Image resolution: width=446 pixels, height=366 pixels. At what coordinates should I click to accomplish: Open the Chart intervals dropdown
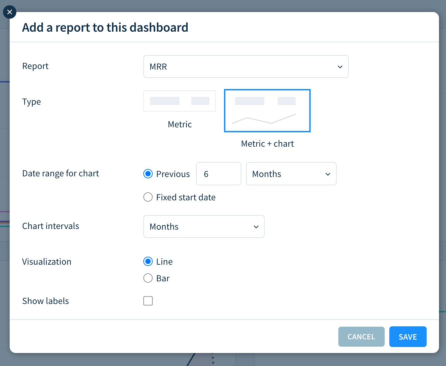click(204, 227)
